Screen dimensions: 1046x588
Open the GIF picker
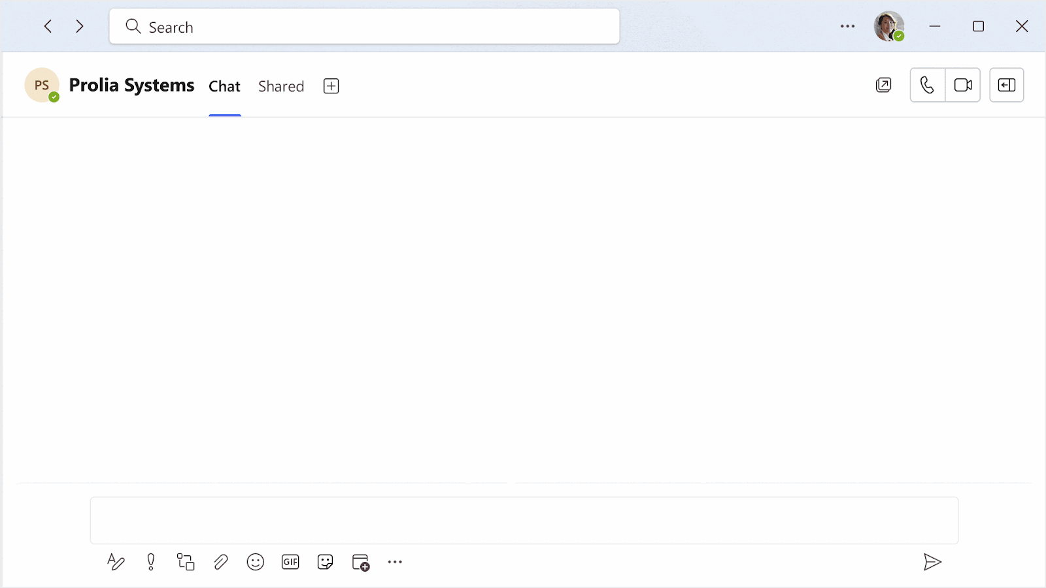(290, 562)
